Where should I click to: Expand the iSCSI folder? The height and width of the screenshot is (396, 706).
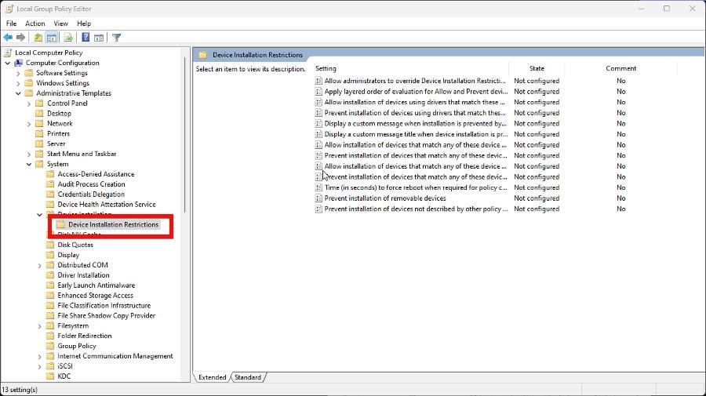click(x=40, y=366)
